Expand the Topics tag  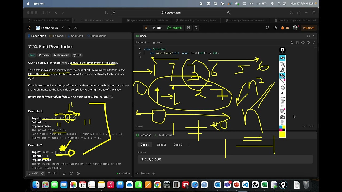click(44, 55)
